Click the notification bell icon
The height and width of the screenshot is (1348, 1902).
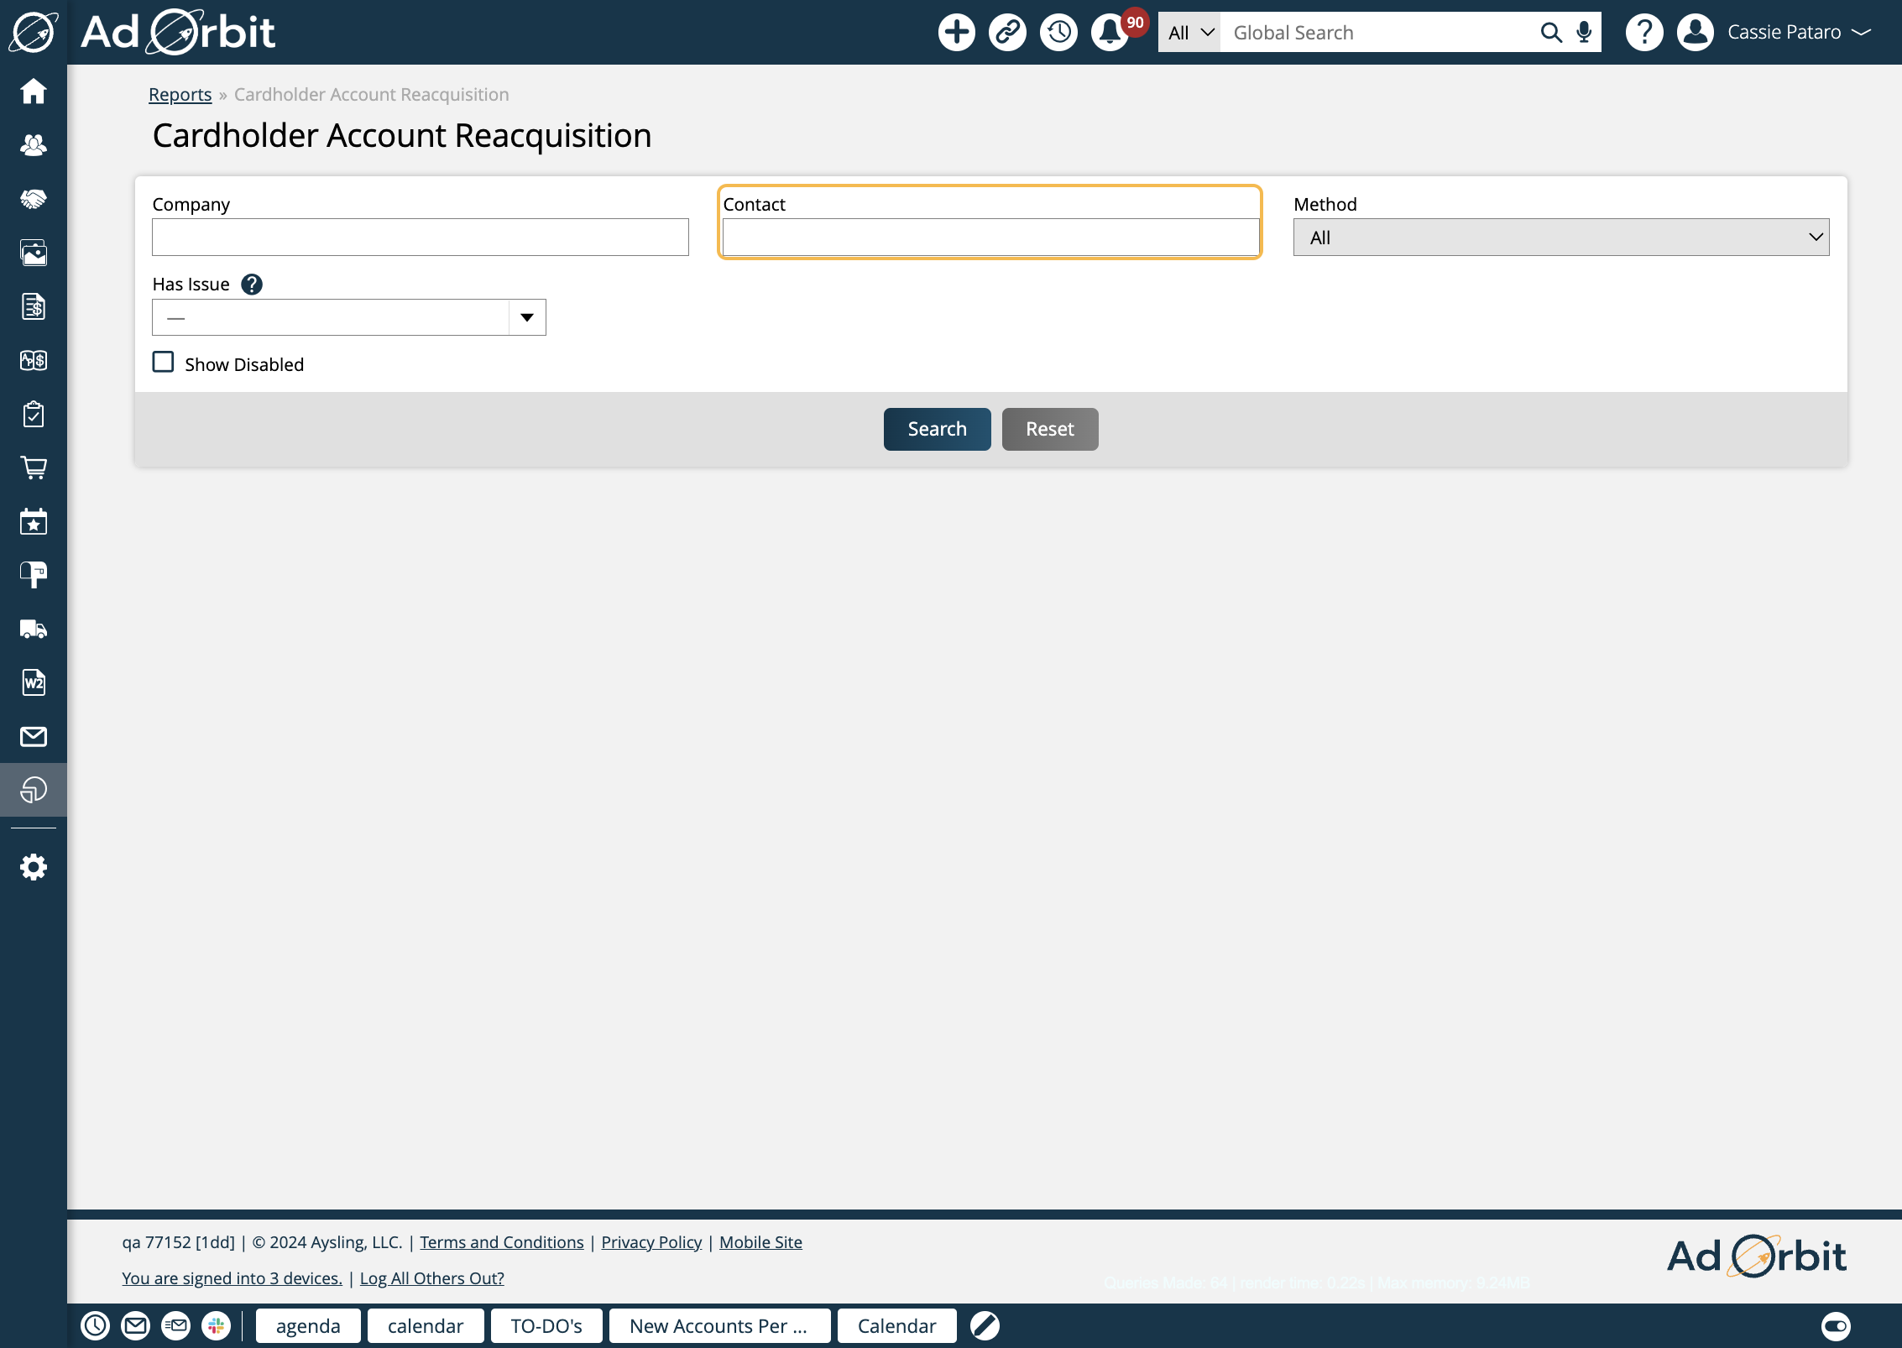pos(1110,33)
